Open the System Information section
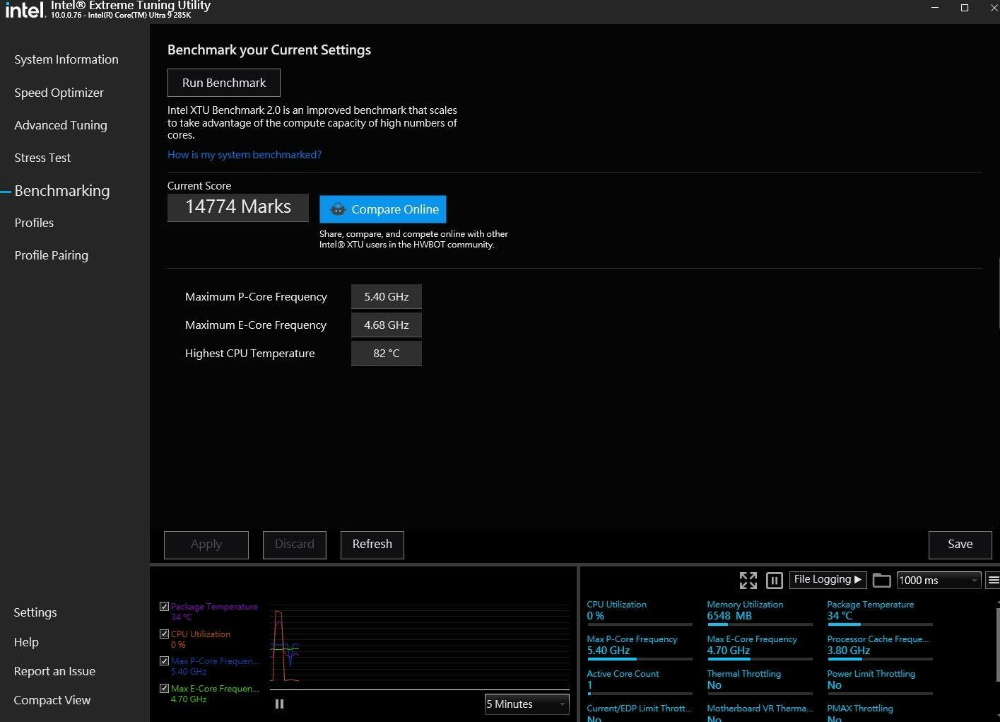 [x=66, y=59]
